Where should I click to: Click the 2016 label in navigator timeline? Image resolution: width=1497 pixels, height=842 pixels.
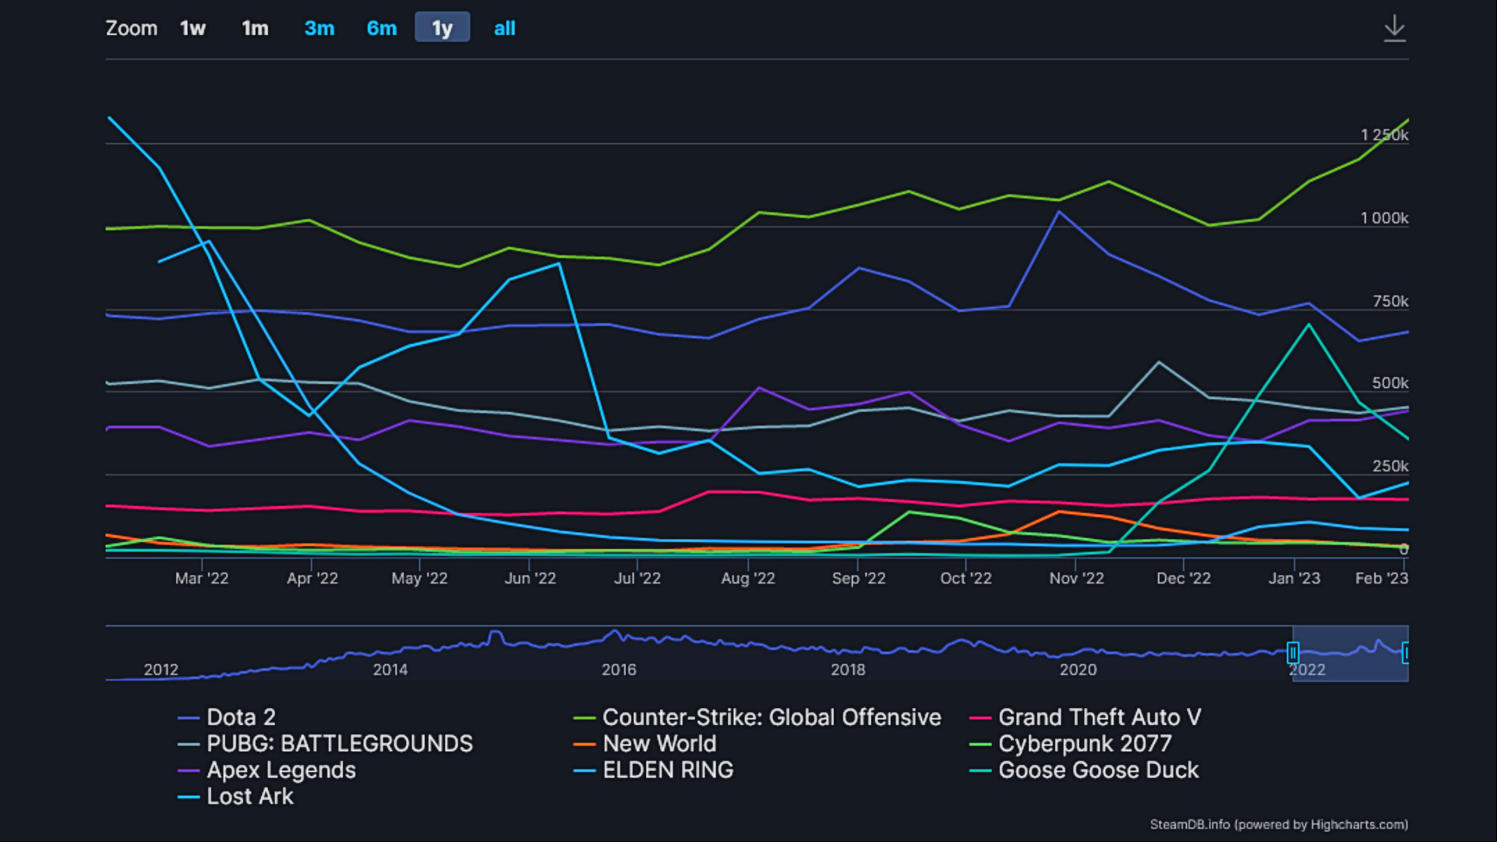619,670
